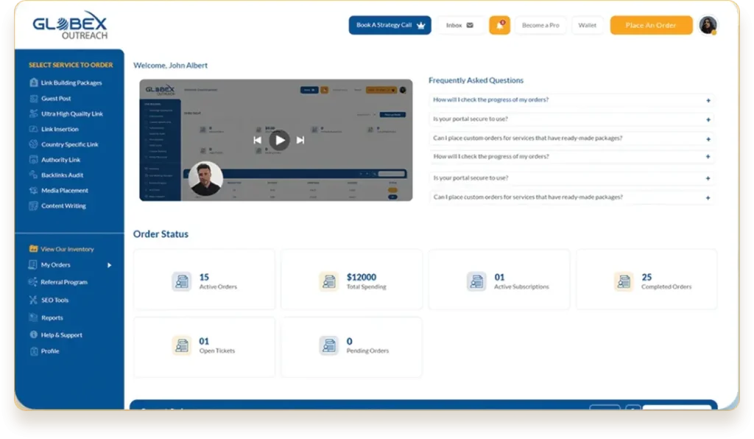Play the welcome tutorial video
The width and height of the screenshot is (754, 439).
(x=278, y=140)
